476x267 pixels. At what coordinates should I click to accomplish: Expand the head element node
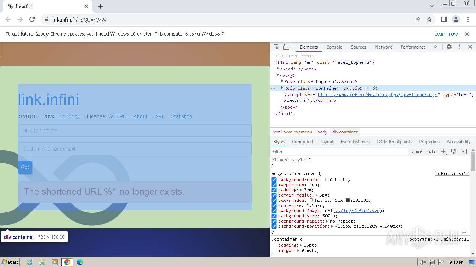[x=277, y=69]
